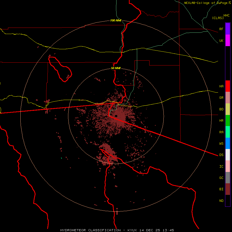Image resolution: width=232 pixels, height=232 pixels.
Task: Pick the HR green legend swatch
Action: [228, 121]
